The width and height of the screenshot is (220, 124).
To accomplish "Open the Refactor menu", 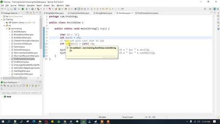I will pos(22,6).
